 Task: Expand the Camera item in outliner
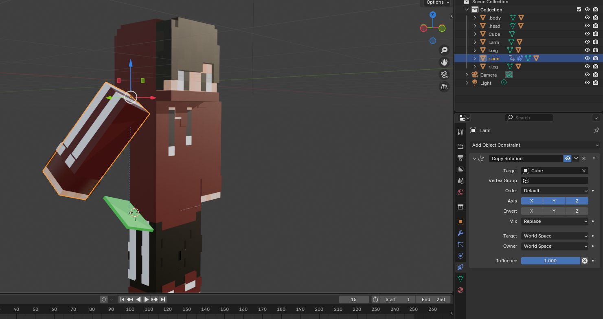coord(467,75)
